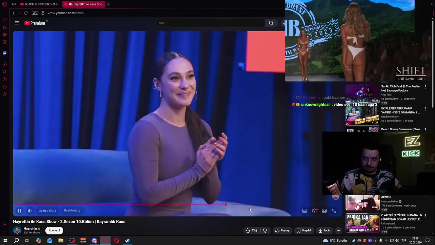This screenshot has height=245, width=435.
Task: Open Twitch panel in the sidebar
Action: coord(5,53)
